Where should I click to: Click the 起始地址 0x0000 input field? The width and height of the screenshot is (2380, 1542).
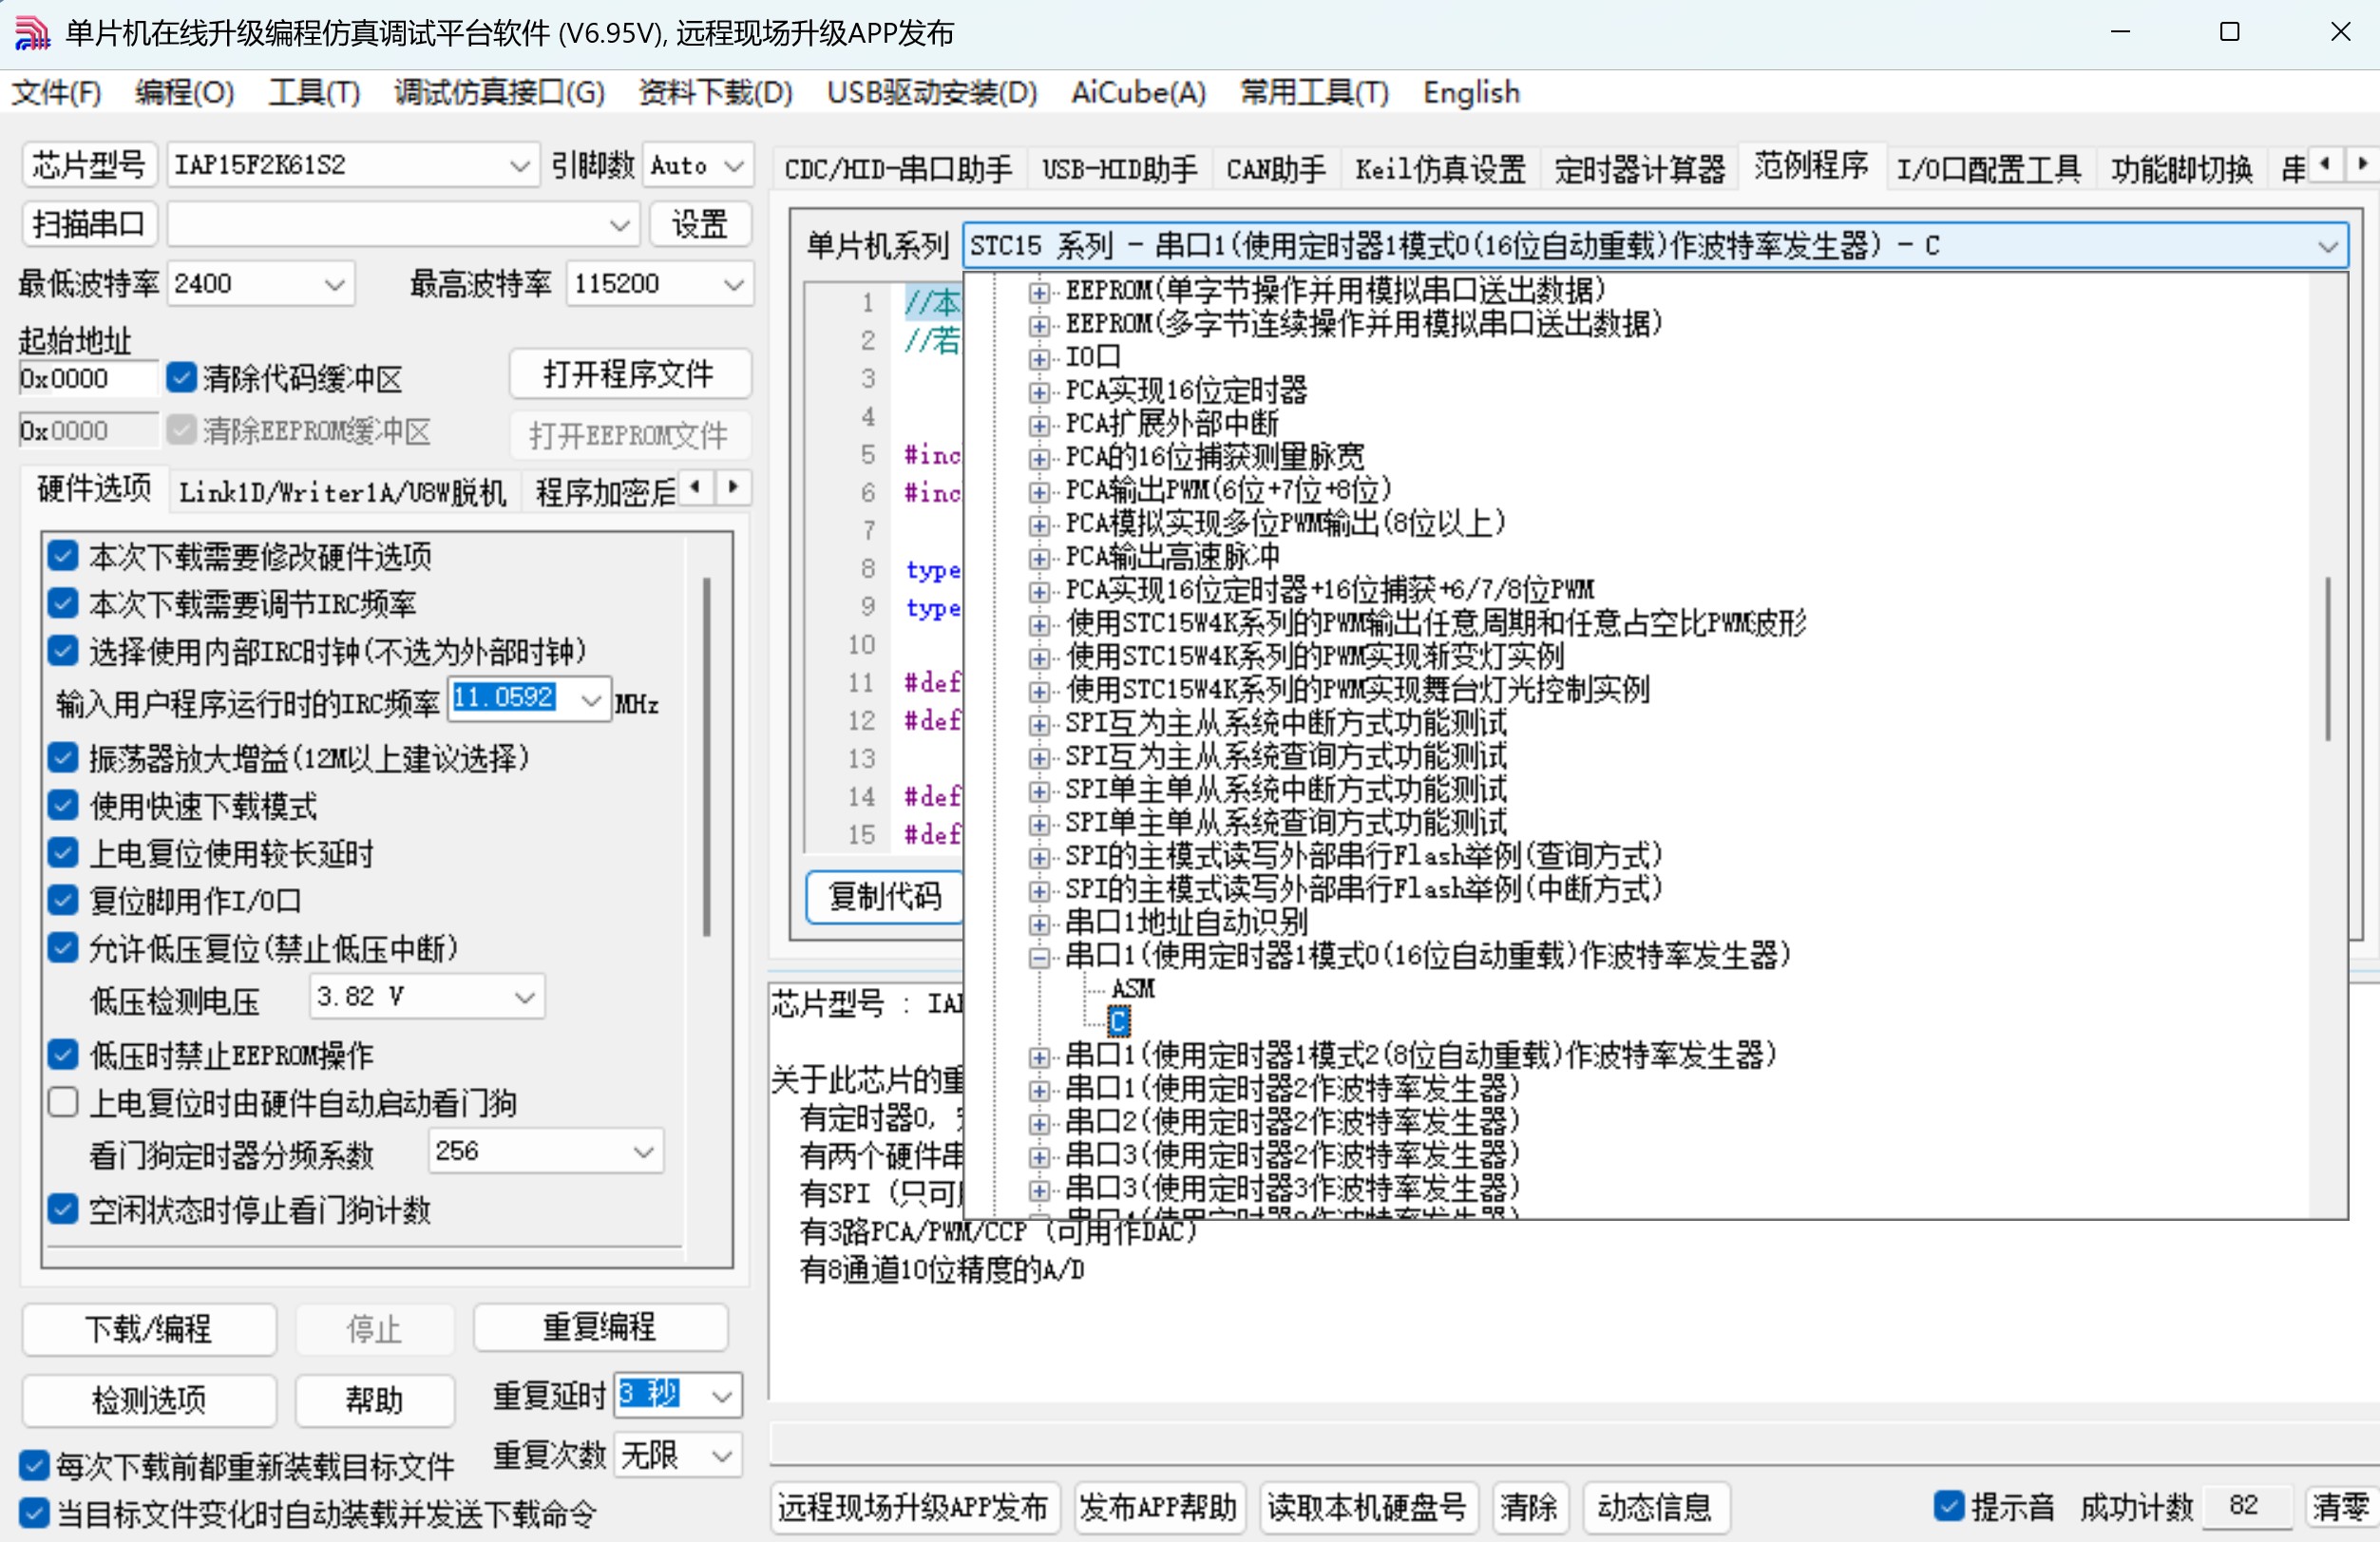click(87, 378)
